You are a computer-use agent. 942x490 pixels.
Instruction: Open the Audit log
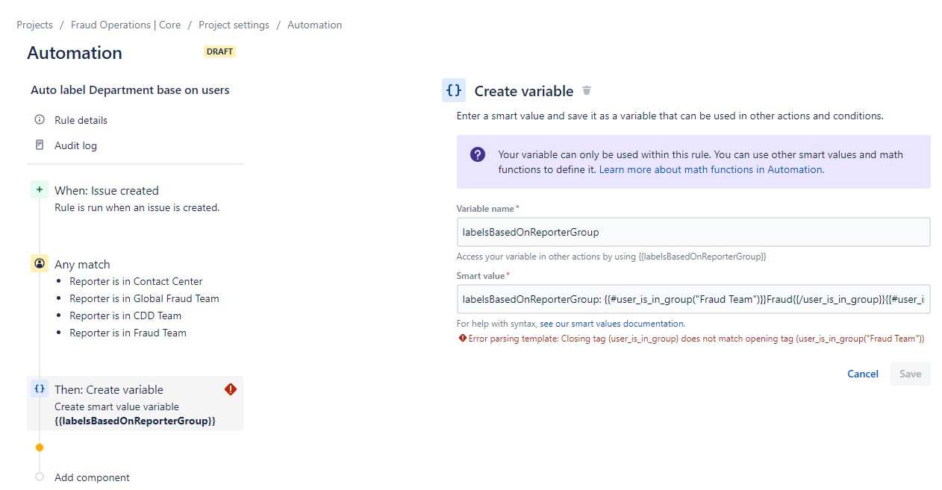click(75, 145)
